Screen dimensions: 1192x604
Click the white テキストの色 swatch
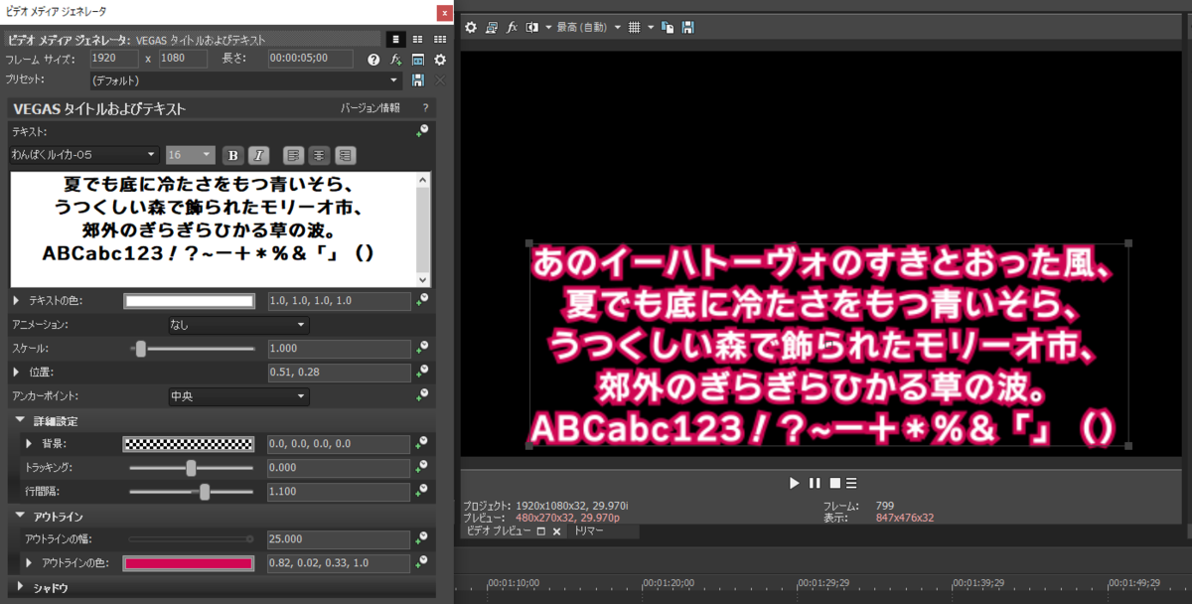189,300
